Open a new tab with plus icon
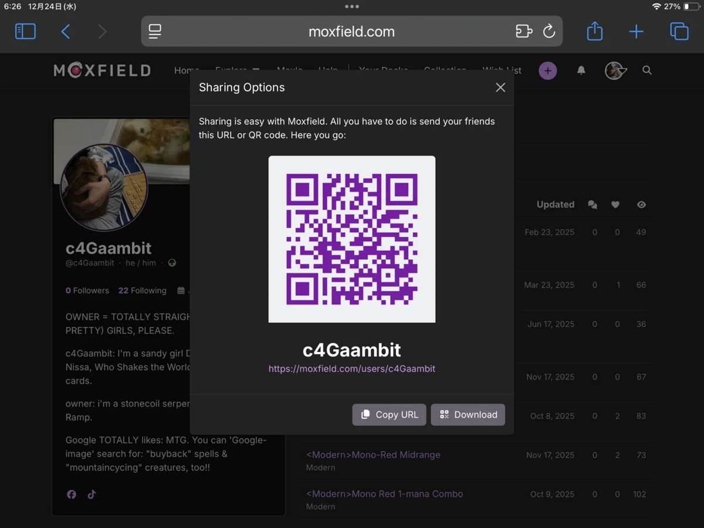 coord(636,32)
